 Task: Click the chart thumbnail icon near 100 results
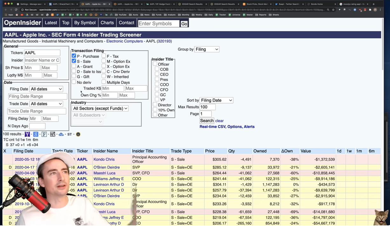click(x=52, y=134)
